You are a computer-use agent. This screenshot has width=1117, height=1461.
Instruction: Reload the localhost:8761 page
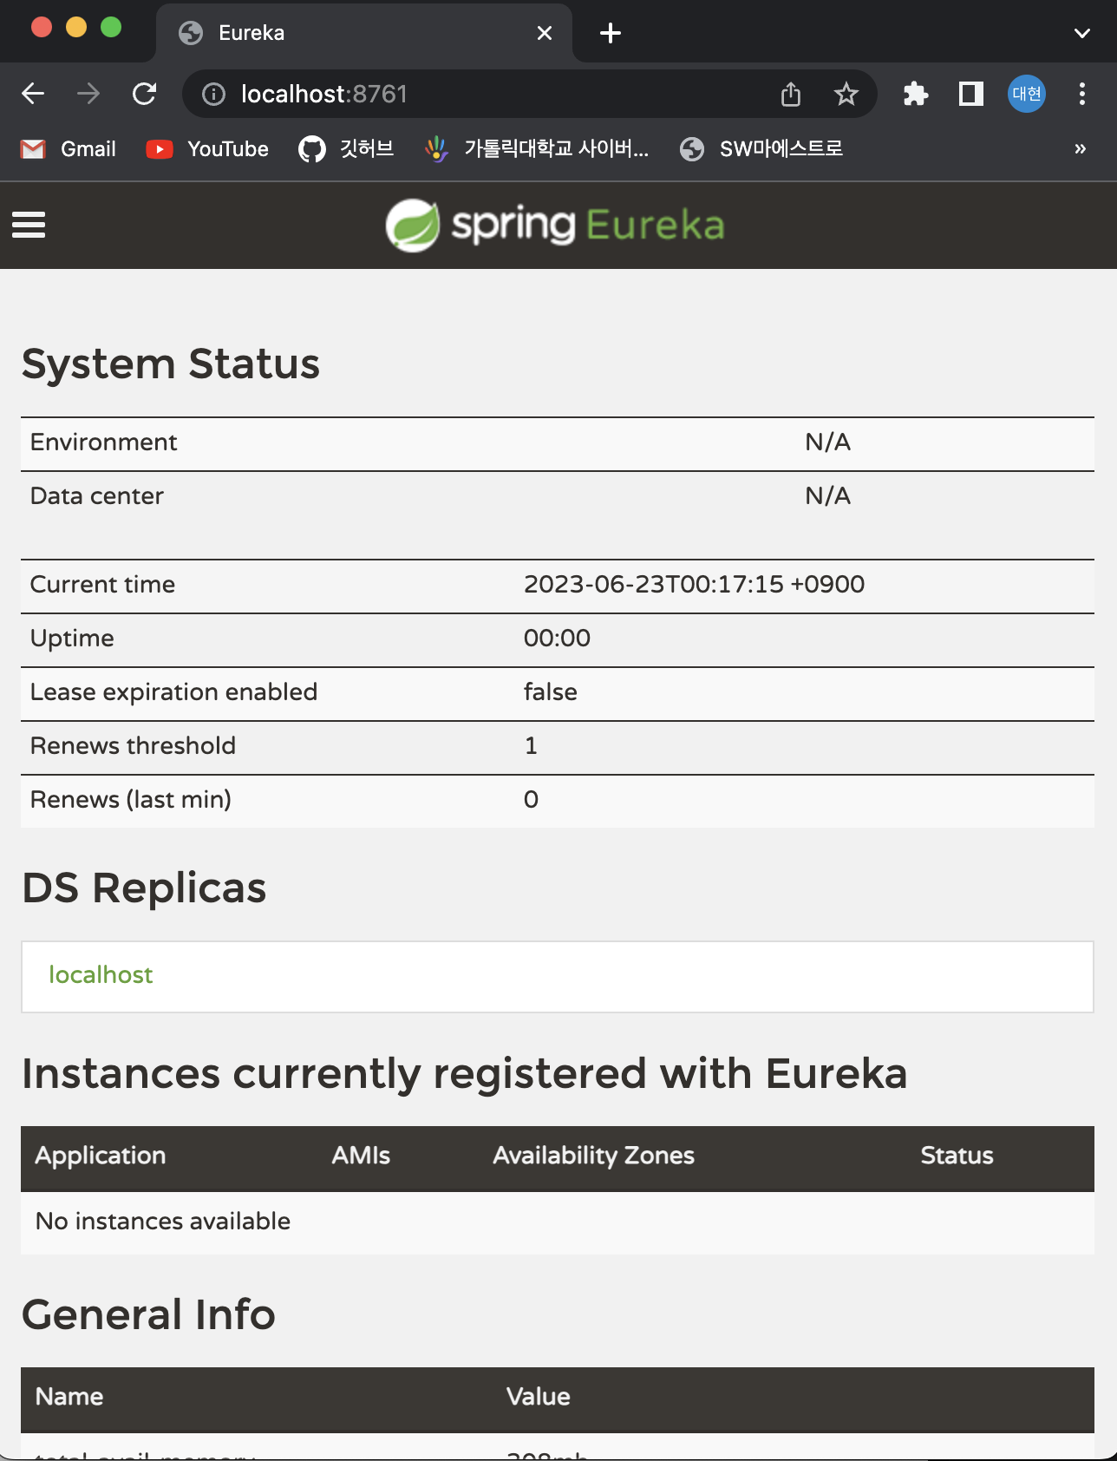pos(144,94)
